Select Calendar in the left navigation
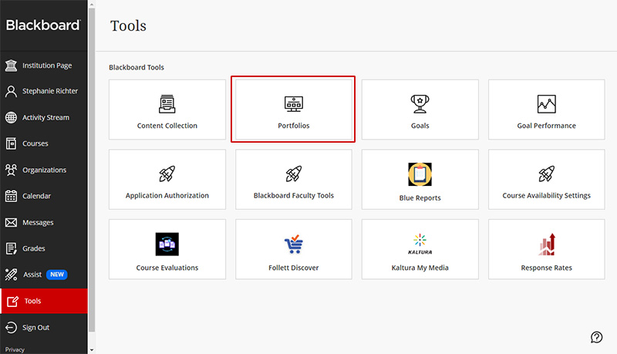Viewport: 617px width, 354px height. (x=36, y=196)
